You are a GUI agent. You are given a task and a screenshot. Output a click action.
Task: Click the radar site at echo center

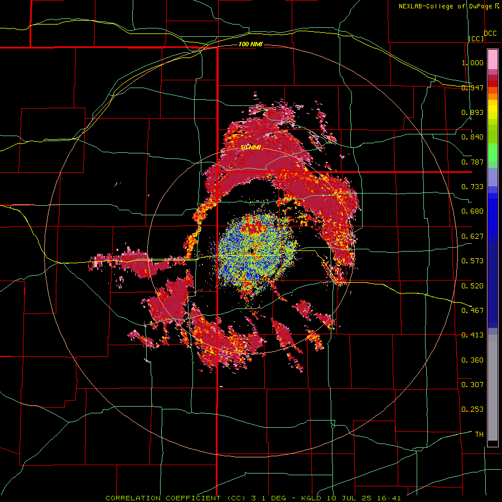(x=252, y=251)
